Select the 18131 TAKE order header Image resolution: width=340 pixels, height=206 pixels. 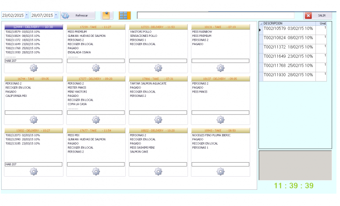click(x=220, y=27)
